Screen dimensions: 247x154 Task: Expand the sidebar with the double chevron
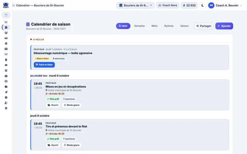[14, 5]
